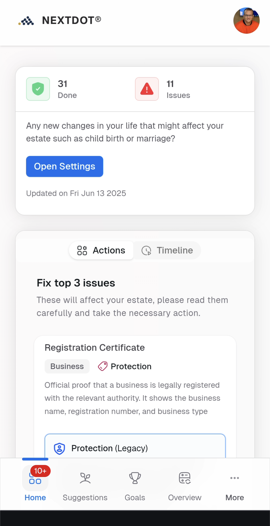Open the Registration Certificate issue title
Screen dimensions: 270x526
coord(94,348)
